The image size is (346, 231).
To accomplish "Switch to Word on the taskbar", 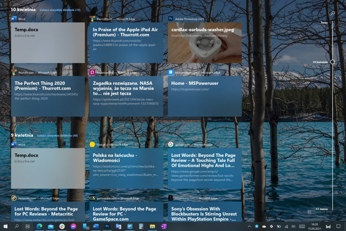I will click(96, 226).
